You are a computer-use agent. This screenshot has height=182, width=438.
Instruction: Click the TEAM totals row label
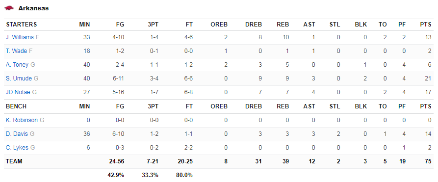pyautogui.click(x=14, y=161)
